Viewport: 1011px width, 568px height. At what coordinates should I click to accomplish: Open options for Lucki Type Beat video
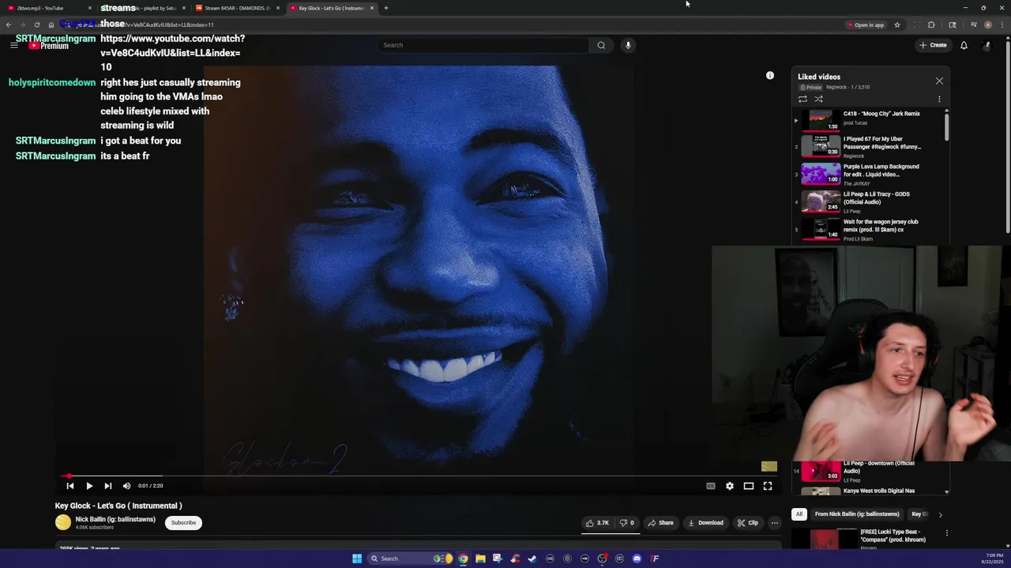947,533
